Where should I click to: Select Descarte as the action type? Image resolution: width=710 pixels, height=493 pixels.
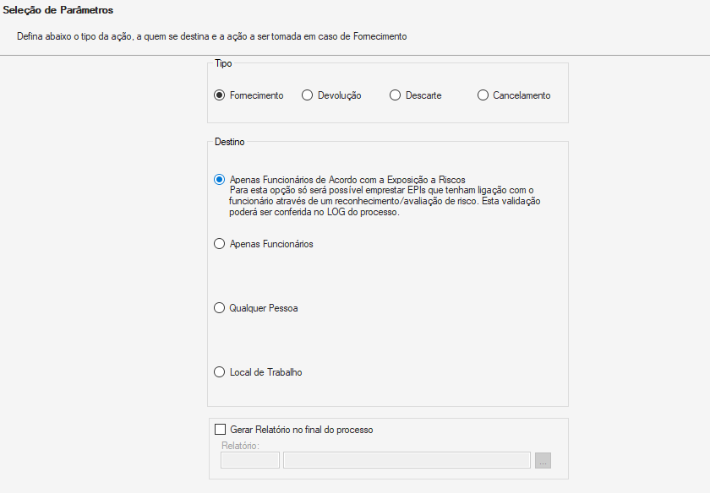click(395, 95)
